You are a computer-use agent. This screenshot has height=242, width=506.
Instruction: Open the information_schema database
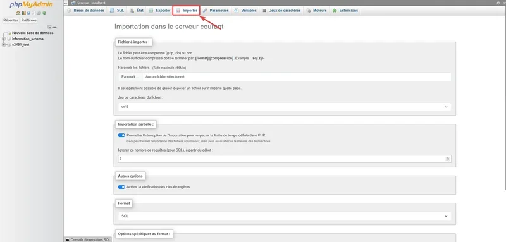point(28,39)
